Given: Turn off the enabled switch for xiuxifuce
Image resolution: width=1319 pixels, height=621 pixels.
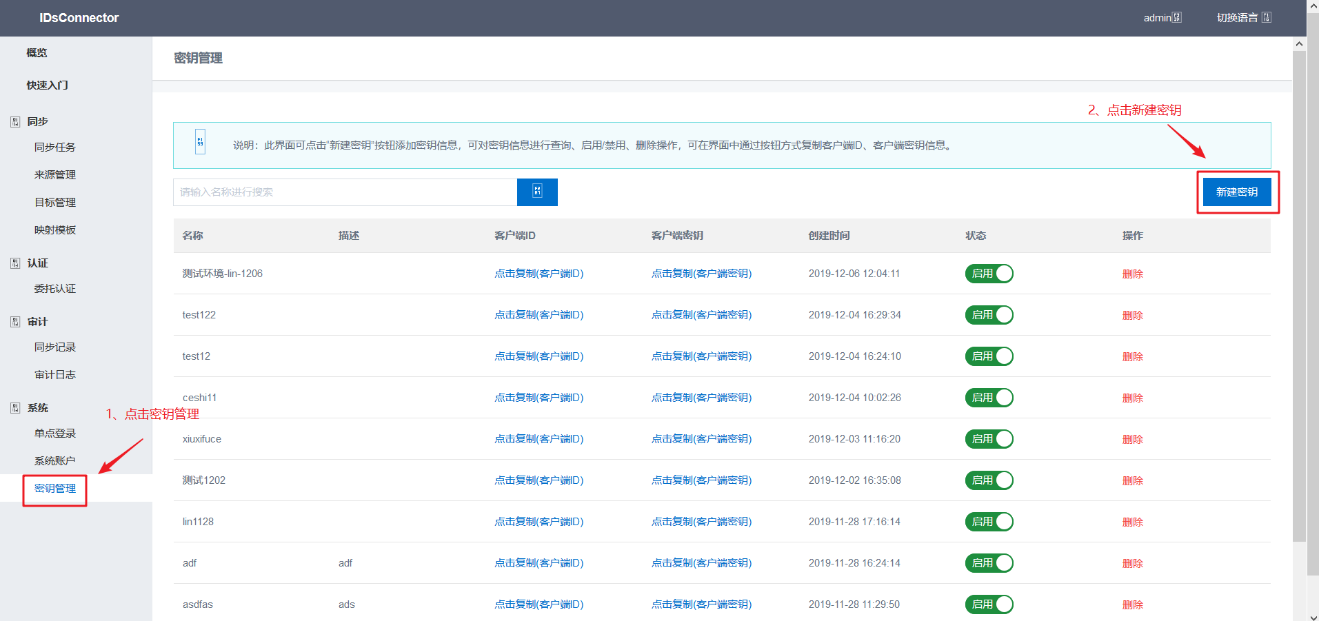Looking at the screenshot, I should [989, 439].
